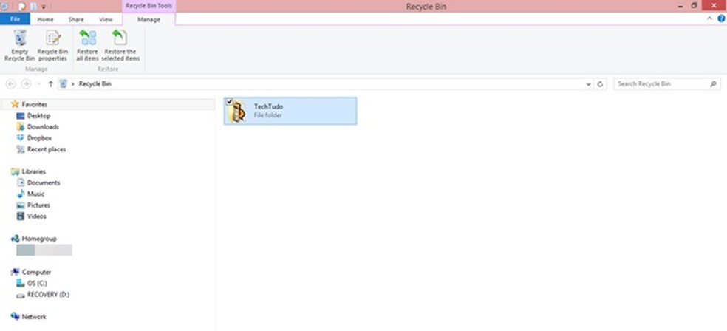Refresh the Recycle Bin view

click(600, 84)
